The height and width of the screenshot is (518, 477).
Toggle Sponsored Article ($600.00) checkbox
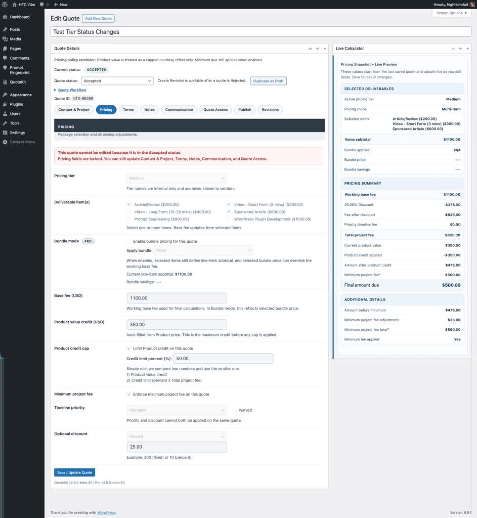click(229, 212)
